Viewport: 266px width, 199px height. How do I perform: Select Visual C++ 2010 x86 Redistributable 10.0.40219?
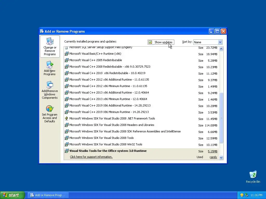(107, 73)
